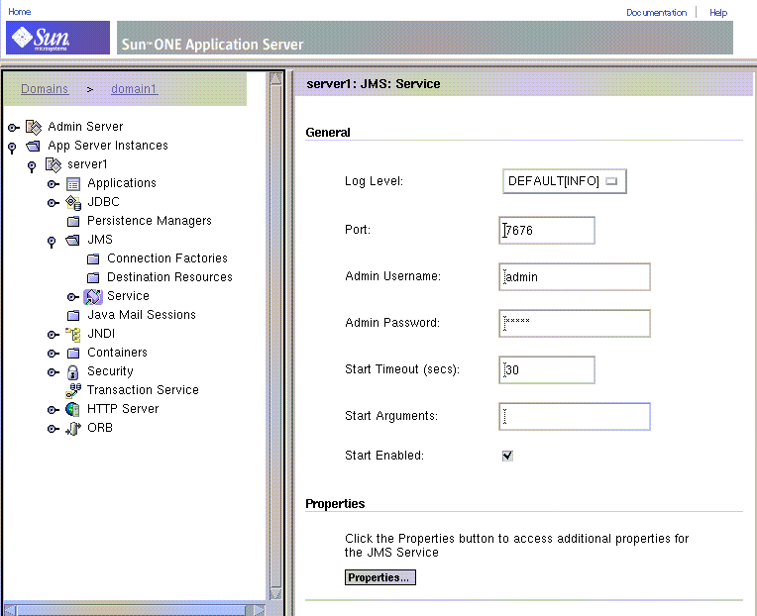Click the Properties... button
Viewport: 757px width, 616px height.
379,577
